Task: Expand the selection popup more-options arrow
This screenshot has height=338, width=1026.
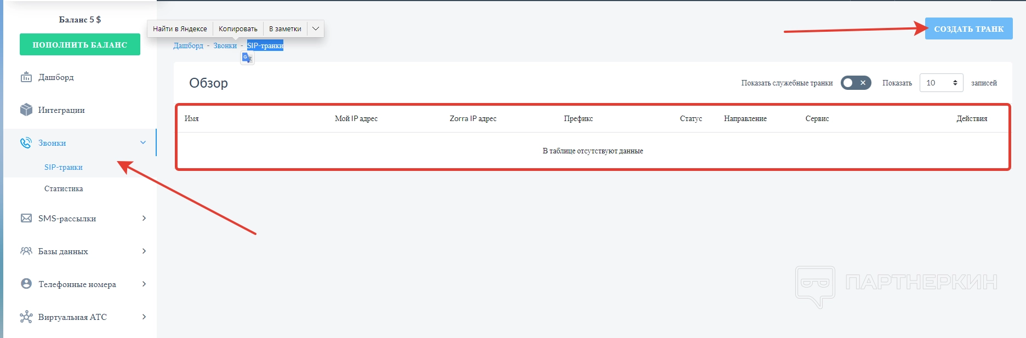Action: 316,28
